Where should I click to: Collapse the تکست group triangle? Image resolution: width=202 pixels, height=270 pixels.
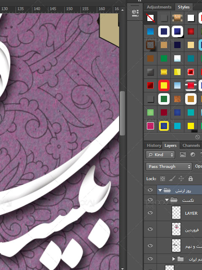tap(167, 200)
